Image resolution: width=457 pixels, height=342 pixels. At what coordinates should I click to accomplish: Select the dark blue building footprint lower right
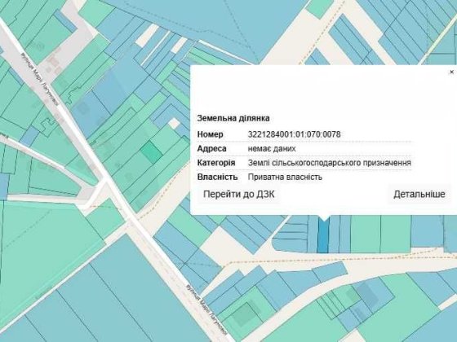(368, 294)
